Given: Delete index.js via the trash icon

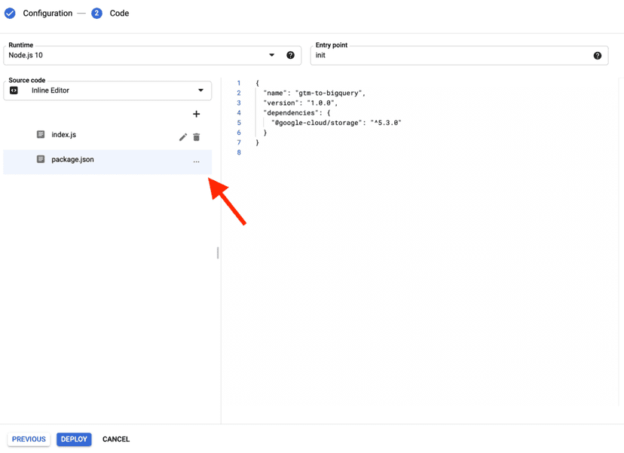Looking at the screenshot, I should coord(197,137).
